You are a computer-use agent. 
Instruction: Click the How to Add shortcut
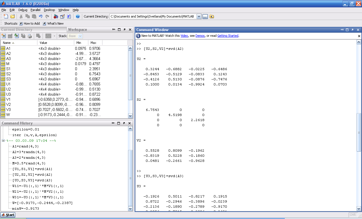coord(29,23)
